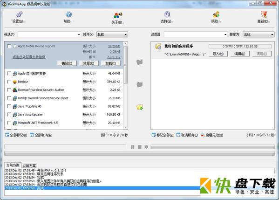Tick the Apple 应用程序支持 checkbox
279x200 pixels.
tap(9, 73)
